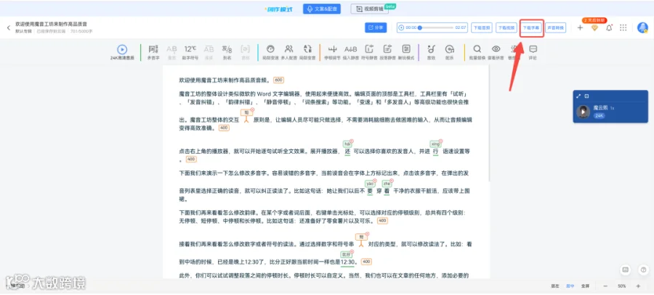Viewport: 654px width, 295px height.
Task: Open the nine-dot apps grid menu
Action: pos(623,28)
